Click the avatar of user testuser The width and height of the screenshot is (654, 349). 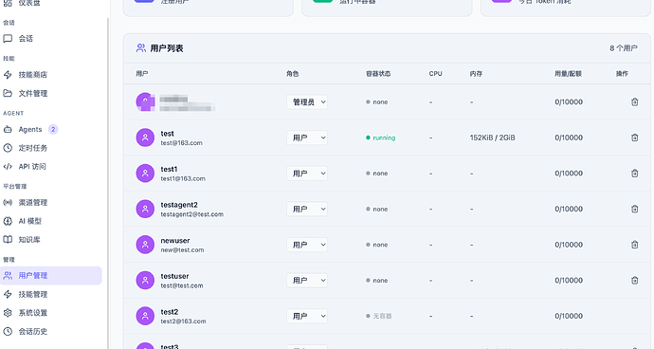(145, 280)
